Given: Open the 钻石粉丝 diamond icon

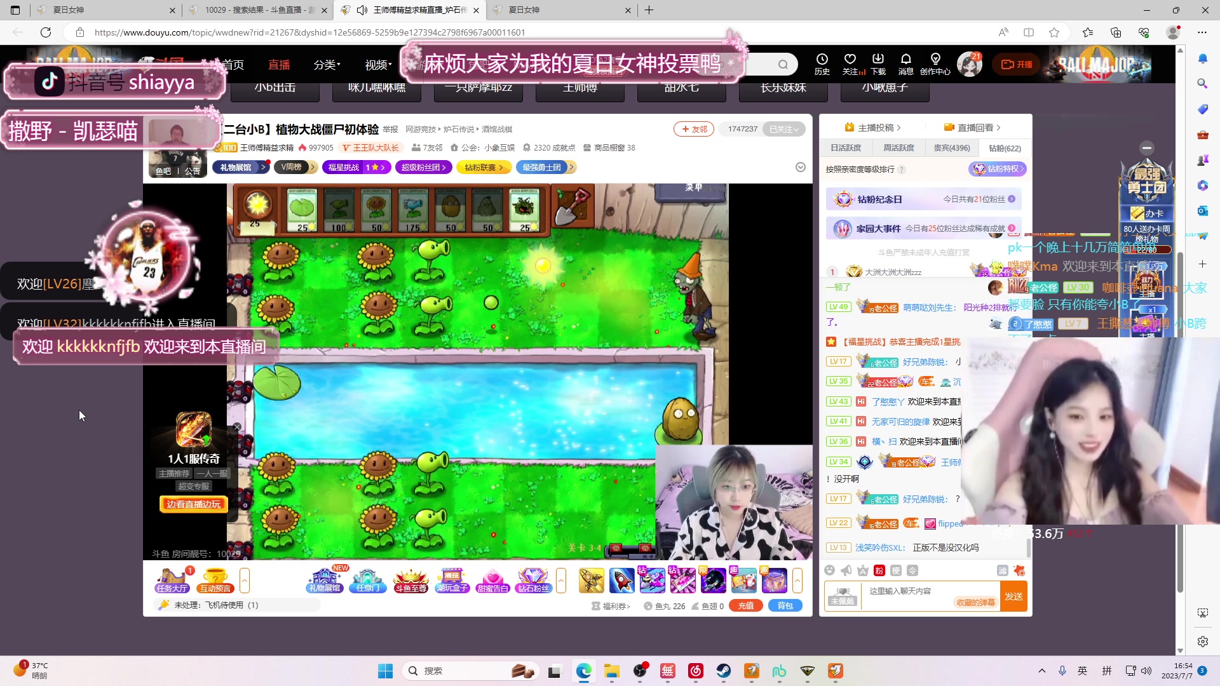Looking at the screenshot, I should coord(533,581).
